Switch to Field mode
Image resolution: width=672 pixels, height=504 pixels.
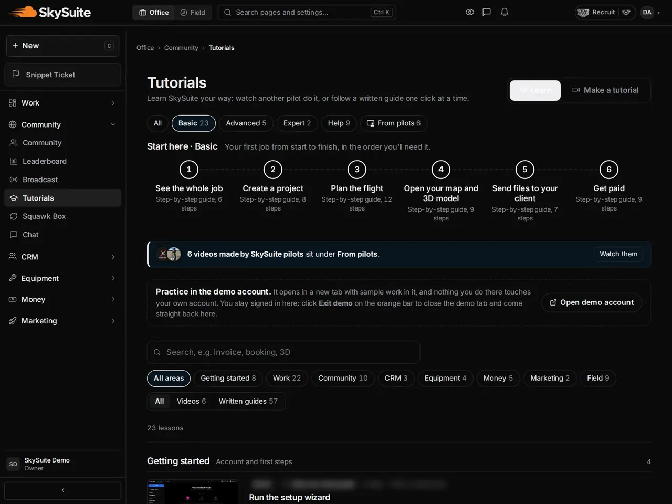click(193, 12)
